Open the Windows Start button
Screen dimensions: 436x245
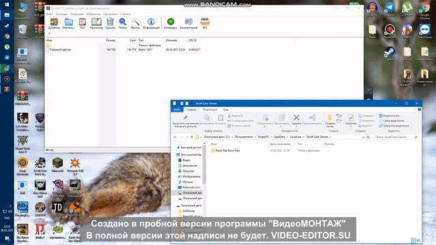[x=7, y=5]
